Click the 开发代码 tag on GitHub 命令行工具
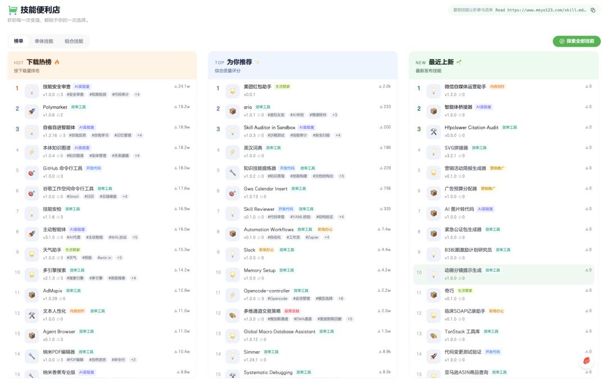 pyautogui.click(x=93, y=168)
